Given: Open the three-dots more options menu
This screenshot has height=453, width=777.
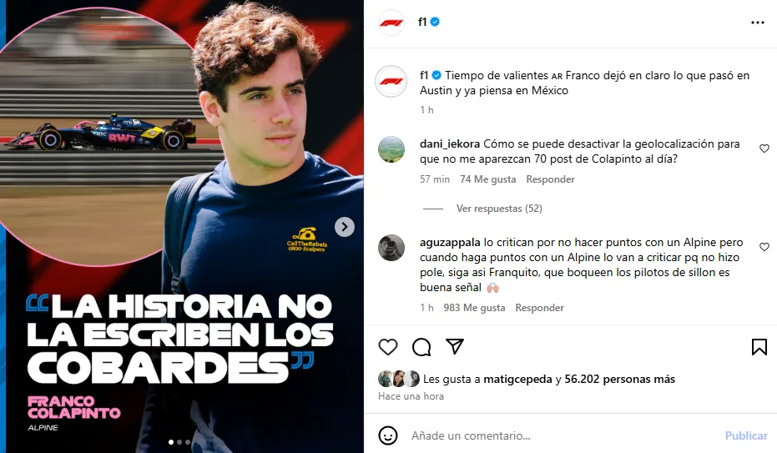Looking at the screenshot, I should [758, 23].
